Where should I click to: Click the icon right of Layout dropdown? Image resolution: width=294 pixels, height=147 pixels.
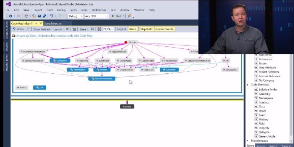[67, 29]
